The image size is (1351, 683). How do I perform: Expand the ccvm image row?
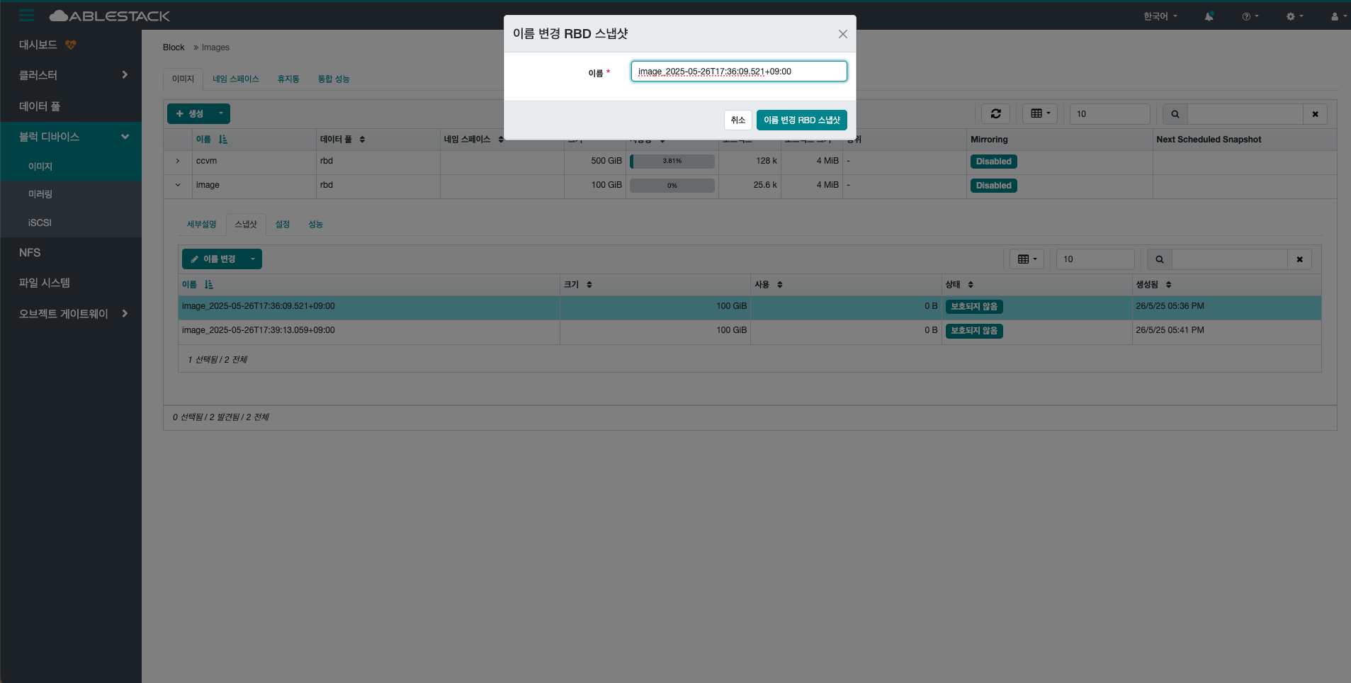click(178, 162)
